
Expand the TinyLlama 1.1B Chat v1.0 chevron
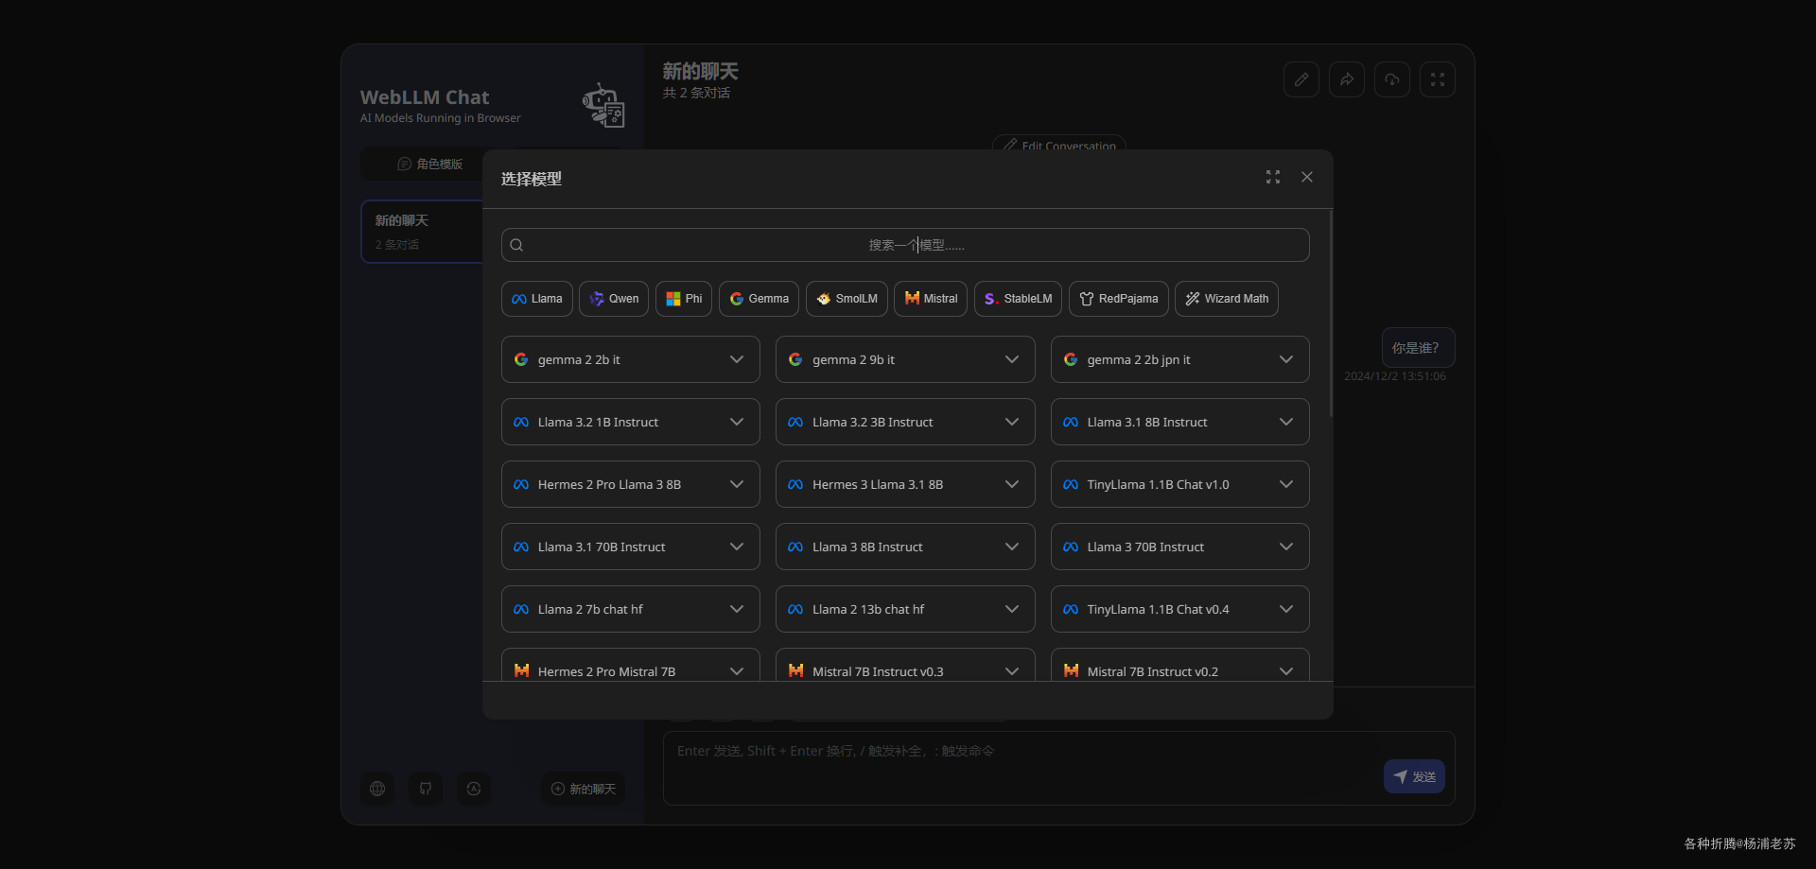click(x=1286, y=484)
